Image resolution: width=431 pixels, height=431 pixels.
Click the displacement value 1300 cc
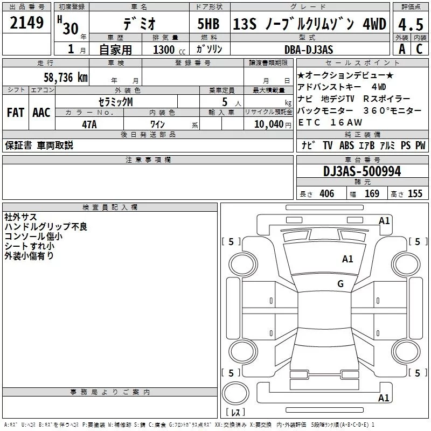[169, 50]
